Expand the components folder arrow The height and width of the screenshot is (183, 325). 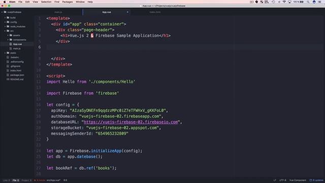coord(8,40)
